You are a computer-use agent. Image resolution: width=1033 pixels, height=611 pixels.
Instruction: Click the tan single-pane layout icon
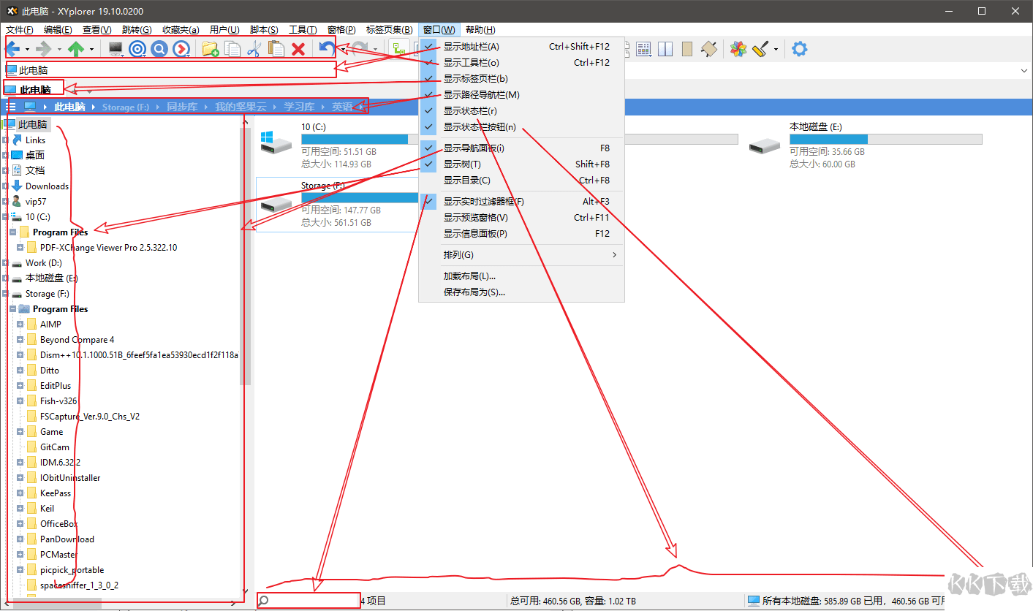[x=686, y=49]
